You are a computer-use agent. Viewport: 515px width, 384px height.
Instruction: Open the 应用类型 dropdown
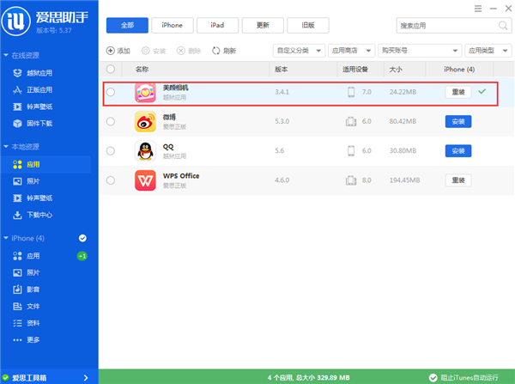click(x=488, y=51)
